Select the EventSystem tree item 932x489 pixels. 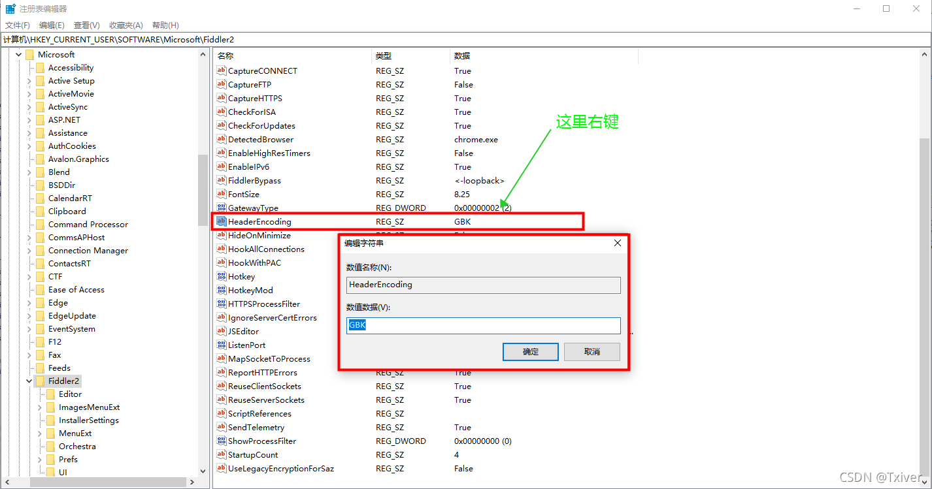72,328
